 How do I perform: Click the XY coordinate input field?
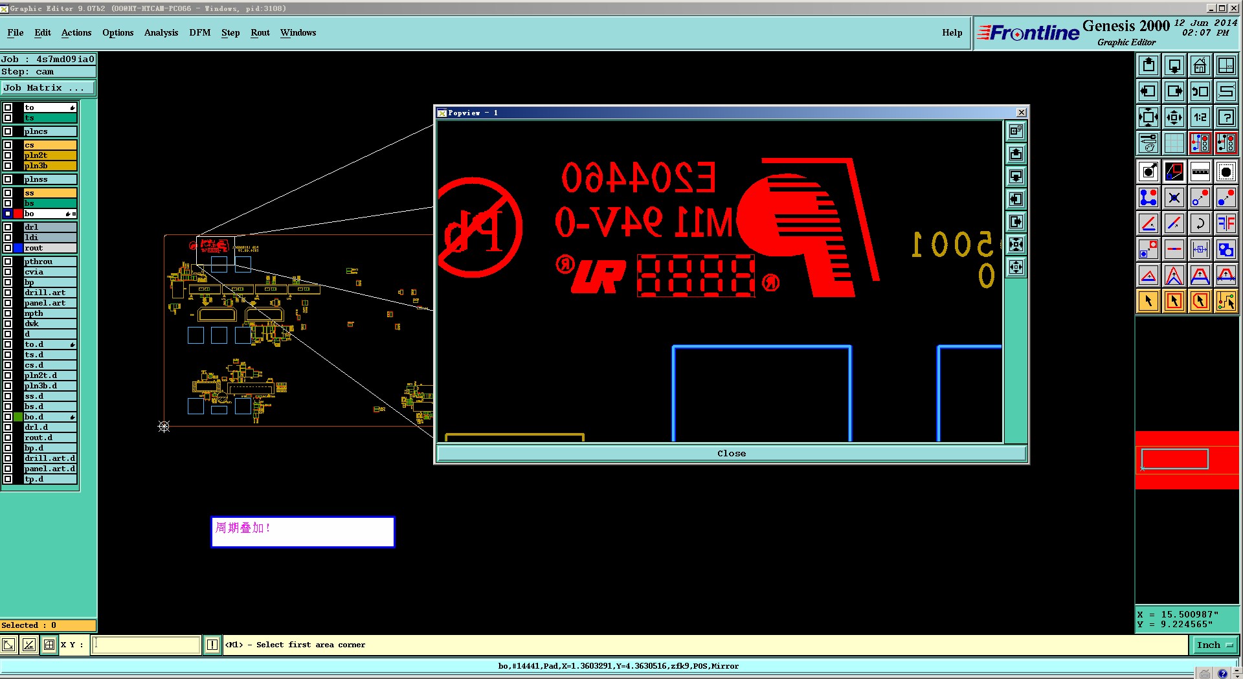(146, 645)
